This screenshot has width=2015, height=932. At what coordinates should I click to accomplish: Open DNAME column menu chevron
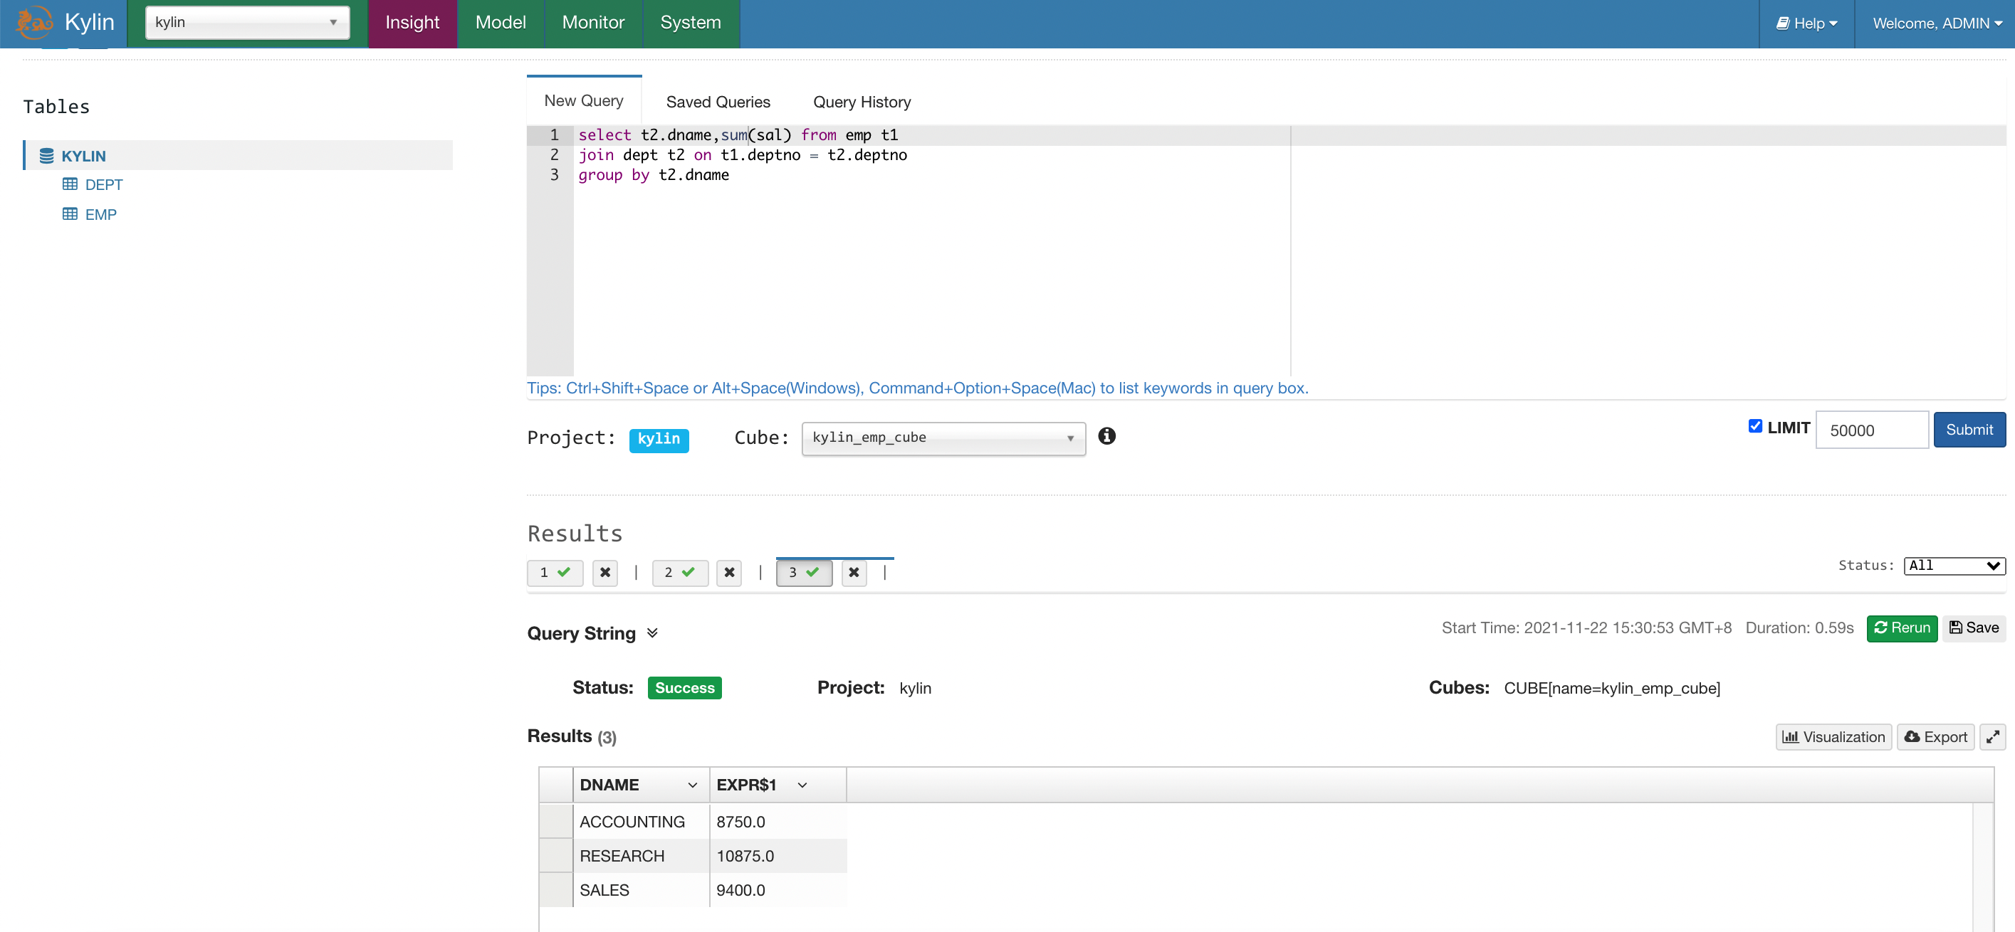click(x=692, y=785)
